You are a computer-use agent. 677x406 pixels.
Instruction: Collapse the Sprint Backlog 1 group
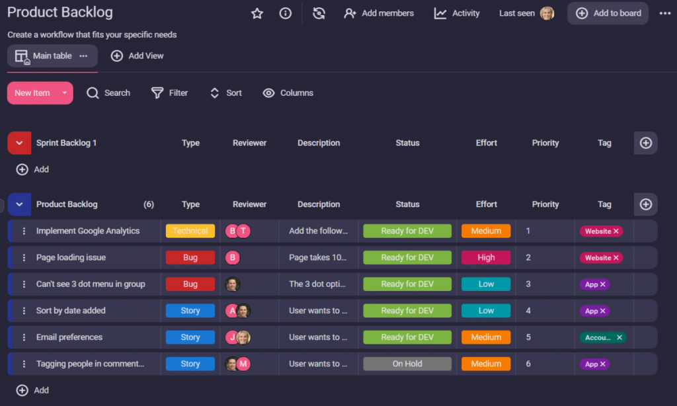(19, 143)
